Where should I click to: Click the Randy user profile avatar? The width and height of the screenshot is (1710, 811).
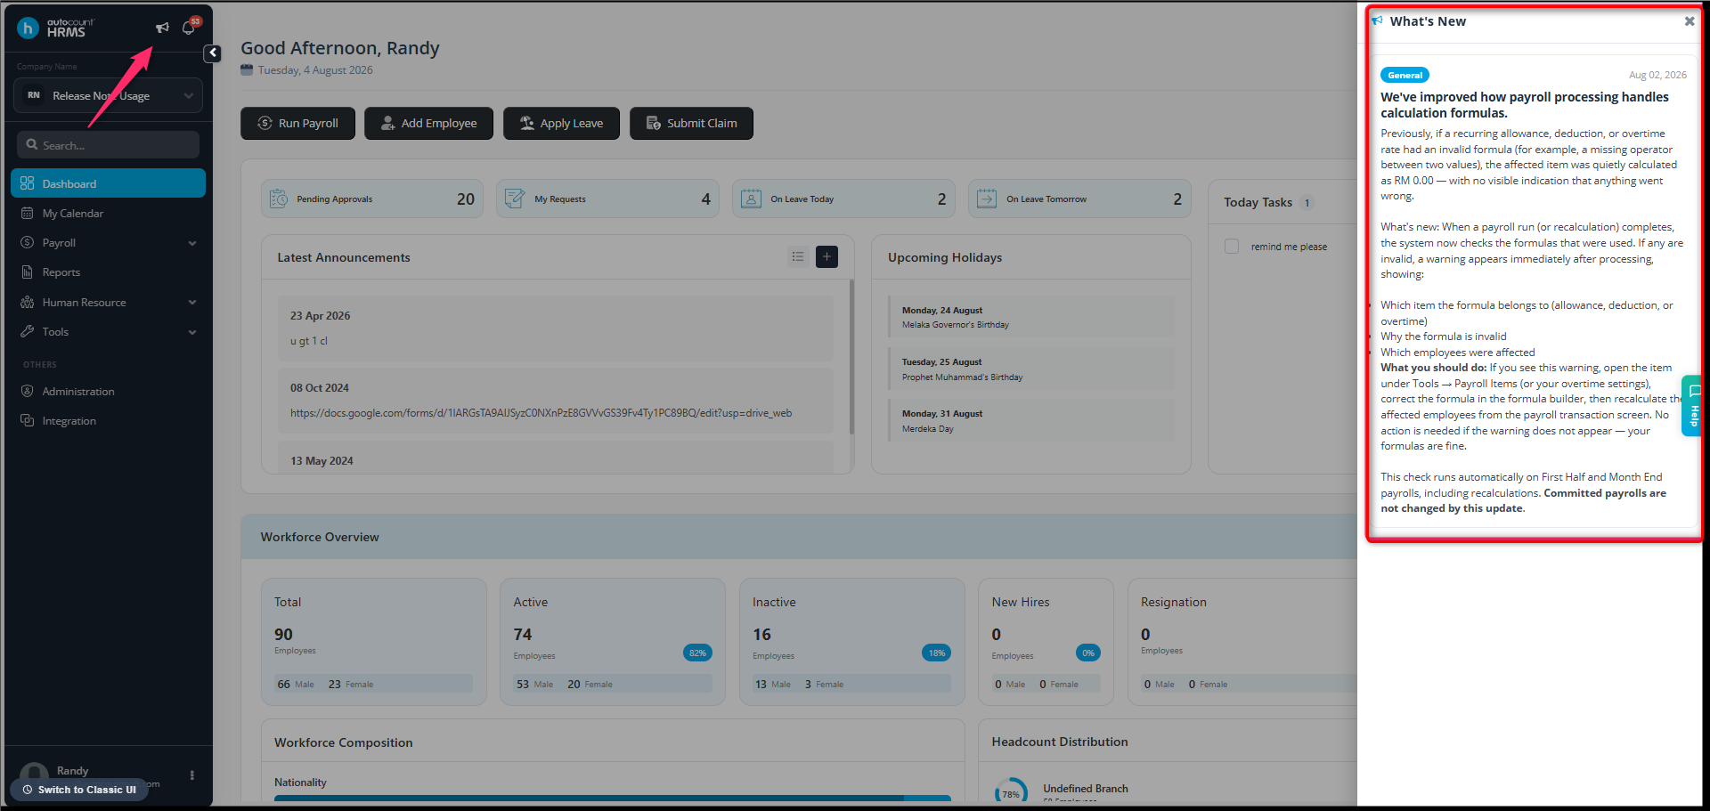tap(35, 775)
